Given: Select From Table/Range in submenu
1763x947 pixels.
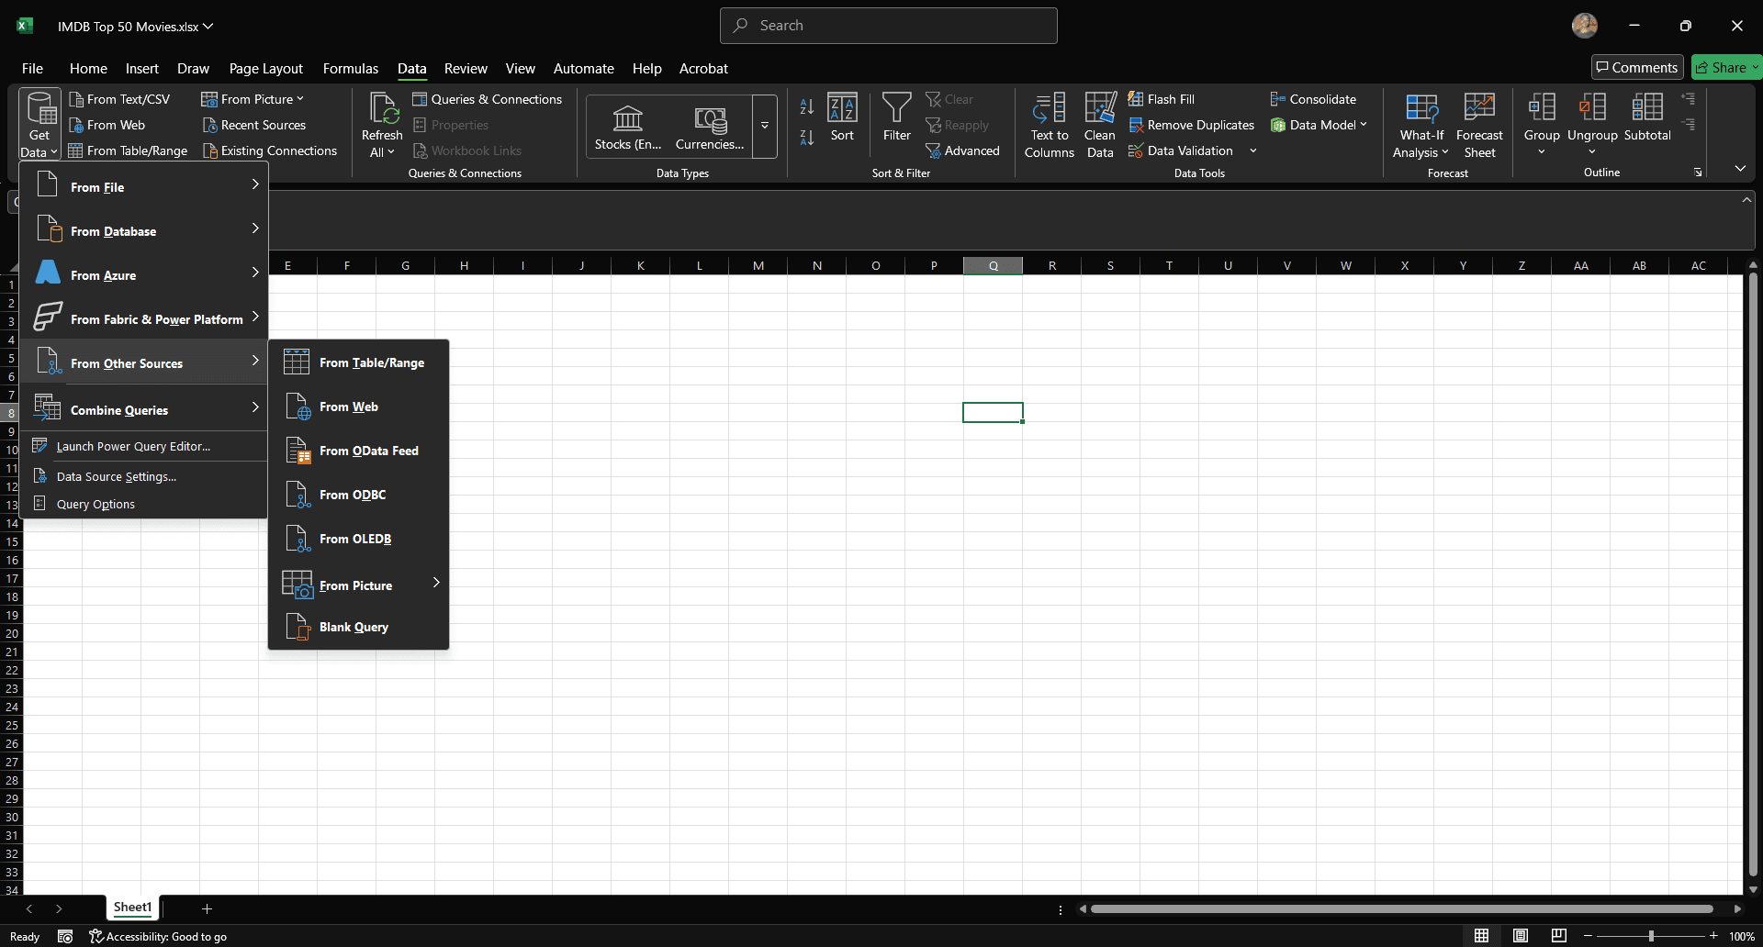Looking at the screenshot, I should point(358,362).
